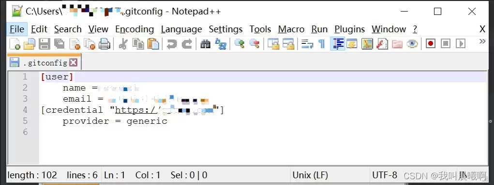This screenshot has height=185, width=494.
Task: Click line number 6 in margin
Action: click(x=25, y=132)
